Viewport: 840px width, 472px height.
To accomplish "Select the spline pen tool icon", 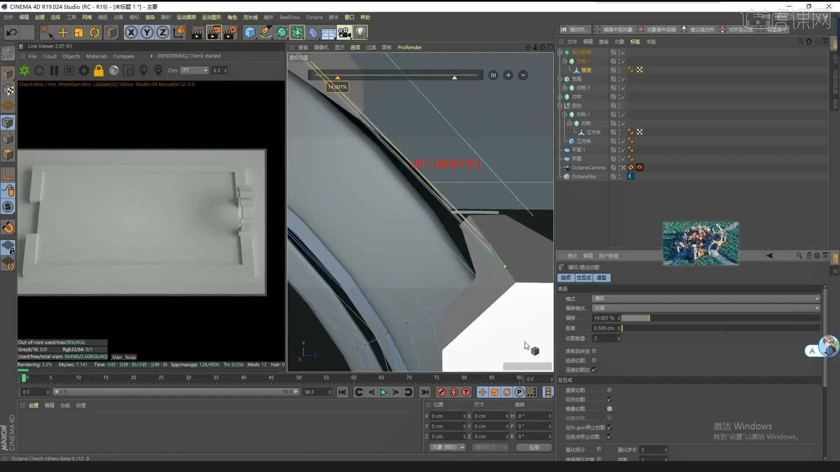I will (266, 32).
